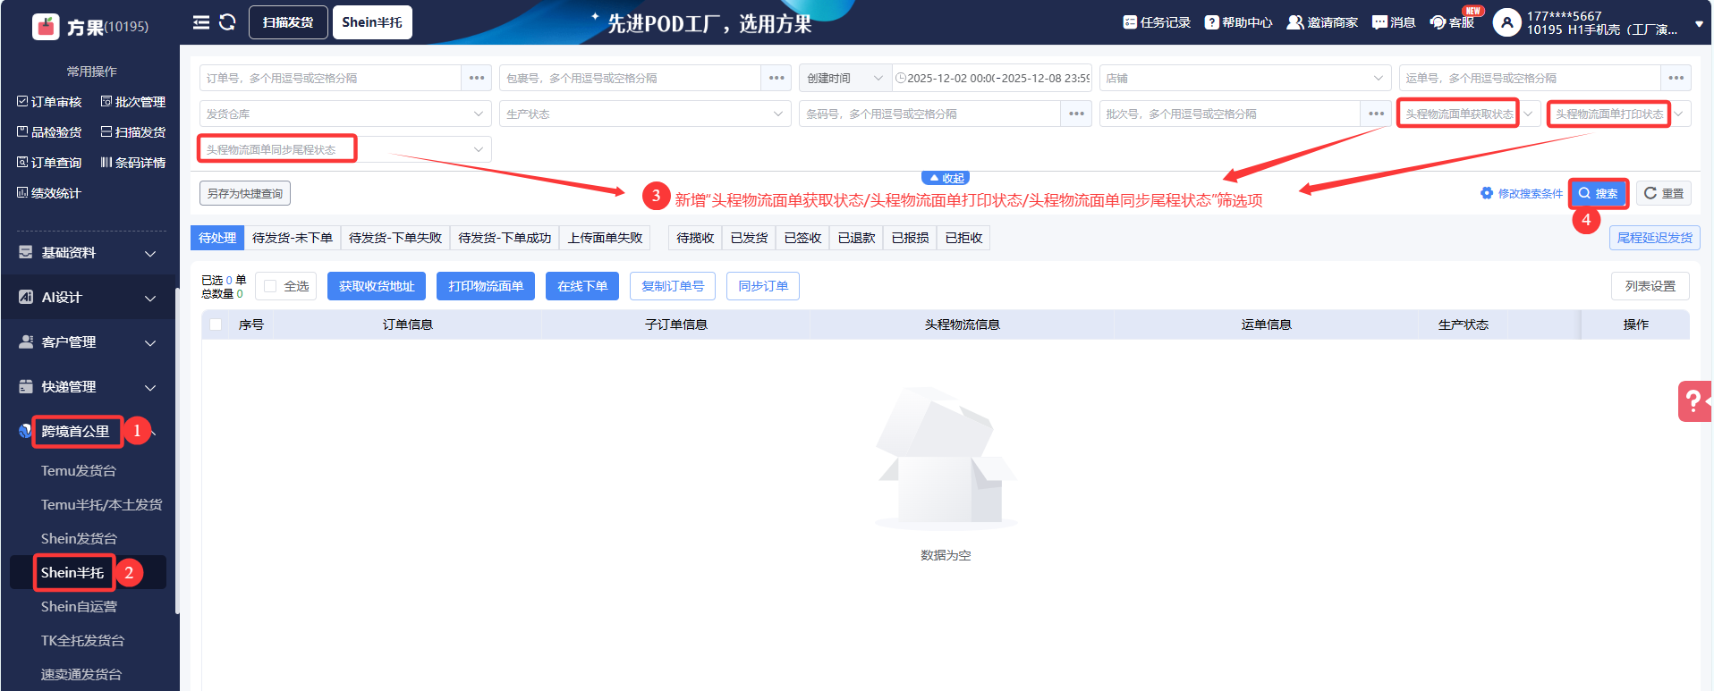Expand AI设计 sidebar section
This screenshot has width=1714, height=691.
click(88, 298)
